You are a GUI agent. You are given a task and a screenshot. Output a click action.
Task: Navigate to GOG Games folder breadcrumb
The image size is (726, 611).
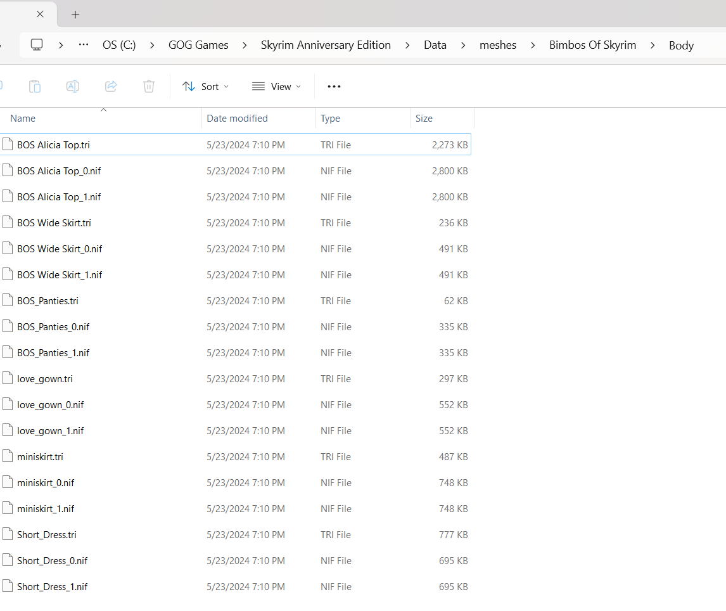198,45
